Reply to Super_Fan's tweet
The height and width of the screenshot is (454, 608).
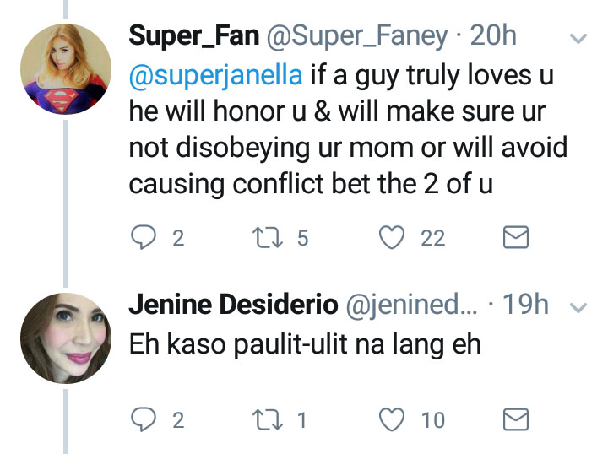tap(142, 239)
